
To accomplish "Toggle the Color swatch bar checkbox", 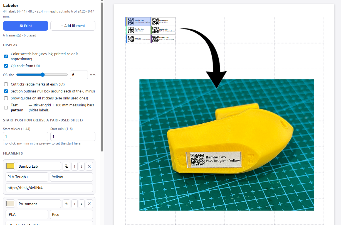I will (x=6, y=56).
